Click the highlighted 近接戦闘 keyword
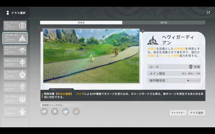Viewport: 215px width, 134px height. pyautogui.click(x=180, y=49)
